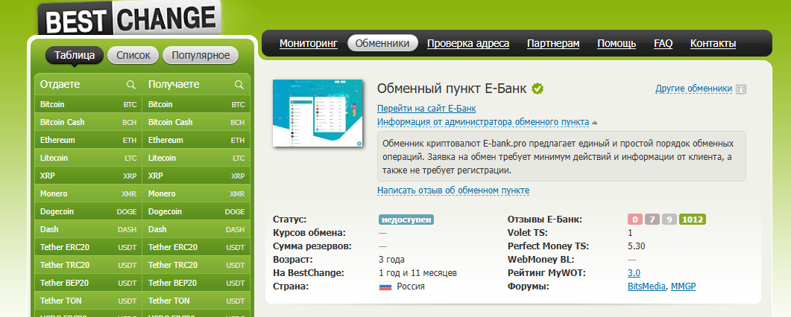The image size is (791, 317).
Task: Select Tether BEP20 in the Отдаете column
Action: pos(88,284)
